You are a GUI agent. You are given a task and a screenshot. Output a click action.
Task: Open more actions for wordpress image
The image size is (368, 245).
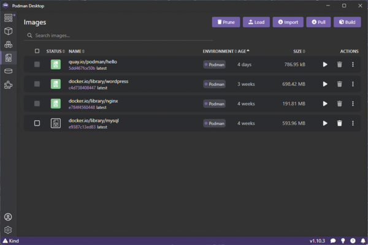pyautogui.click(x=353, y=84)
